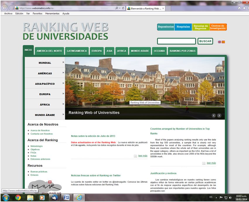Open the Ediciones anteriores link
Image resolution: width=249 pixels, height=202 pixels.
point(40,159)
